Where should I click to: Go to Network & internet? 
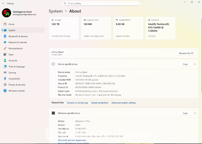23,43
